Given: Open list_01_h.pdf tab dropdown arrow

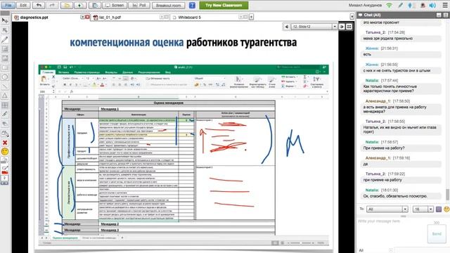Looking at the screenshot, I should coord(162,17).
